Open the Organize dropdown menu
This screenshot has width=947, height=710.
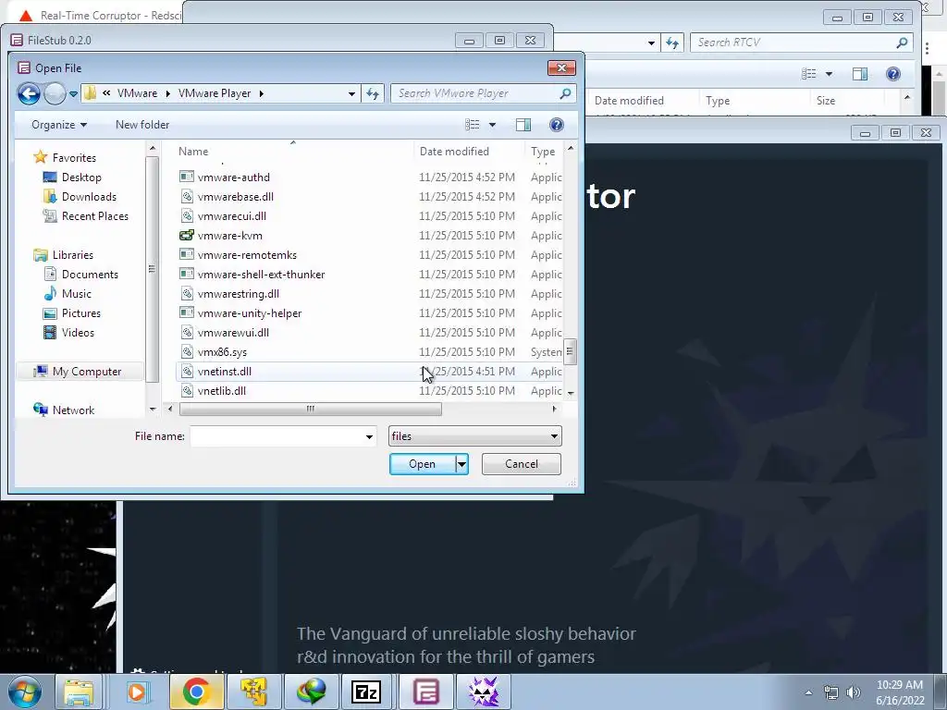point(59,125)
